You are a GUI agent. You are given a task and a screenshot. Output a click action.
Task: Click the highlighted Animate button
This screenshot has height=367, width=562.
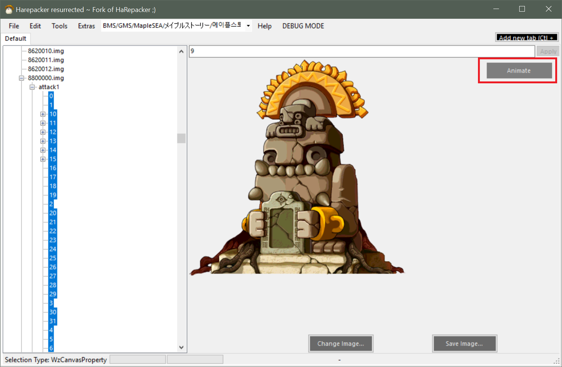click(x=518, y=71)
